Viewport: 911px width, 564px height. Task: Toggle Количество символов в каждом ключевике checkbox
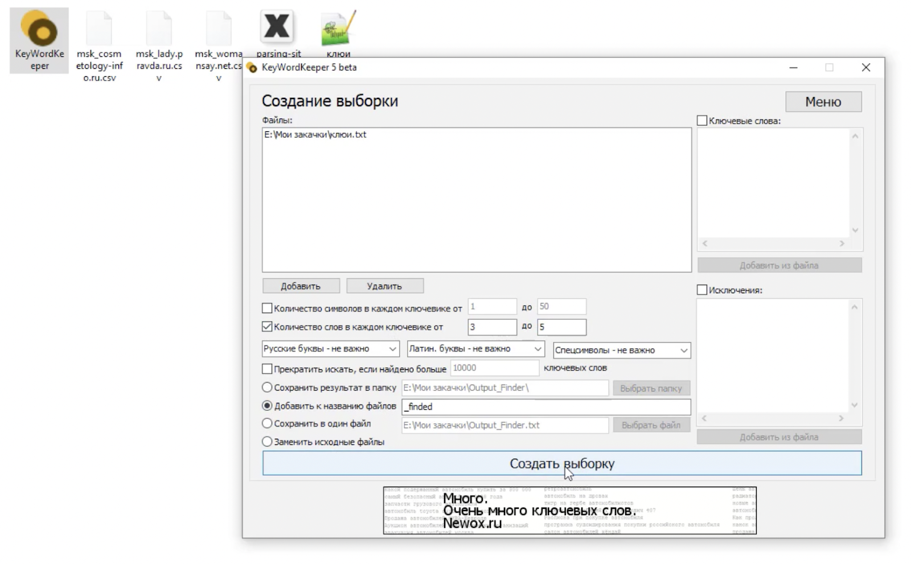point(267,308)
